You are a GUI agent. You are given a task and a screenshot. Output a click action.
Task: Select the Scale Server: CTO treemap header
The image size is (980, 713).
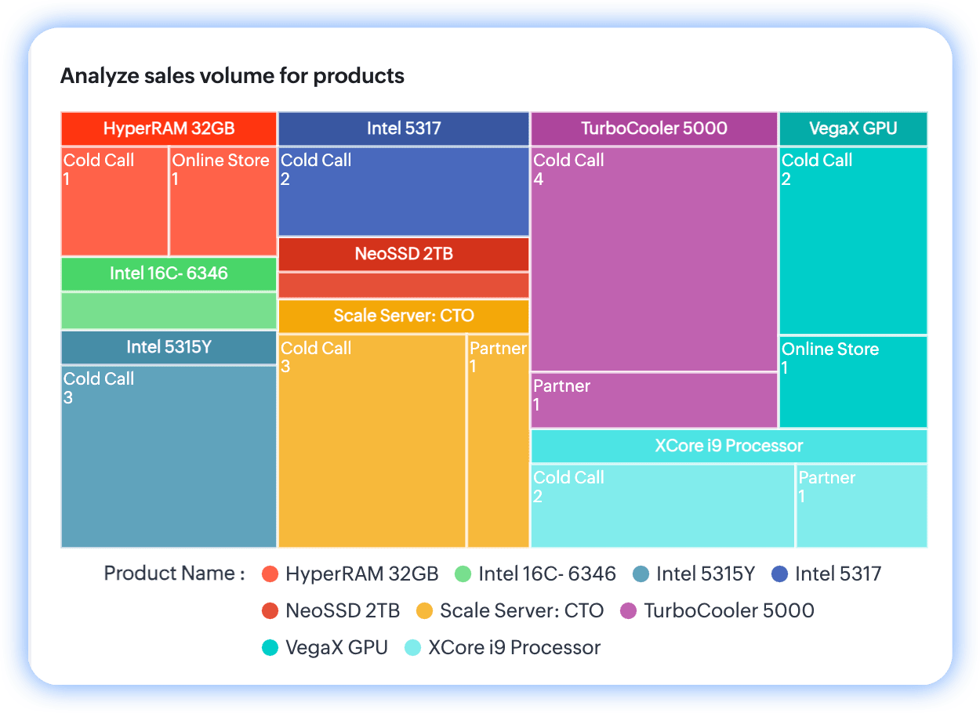point(404,317)
